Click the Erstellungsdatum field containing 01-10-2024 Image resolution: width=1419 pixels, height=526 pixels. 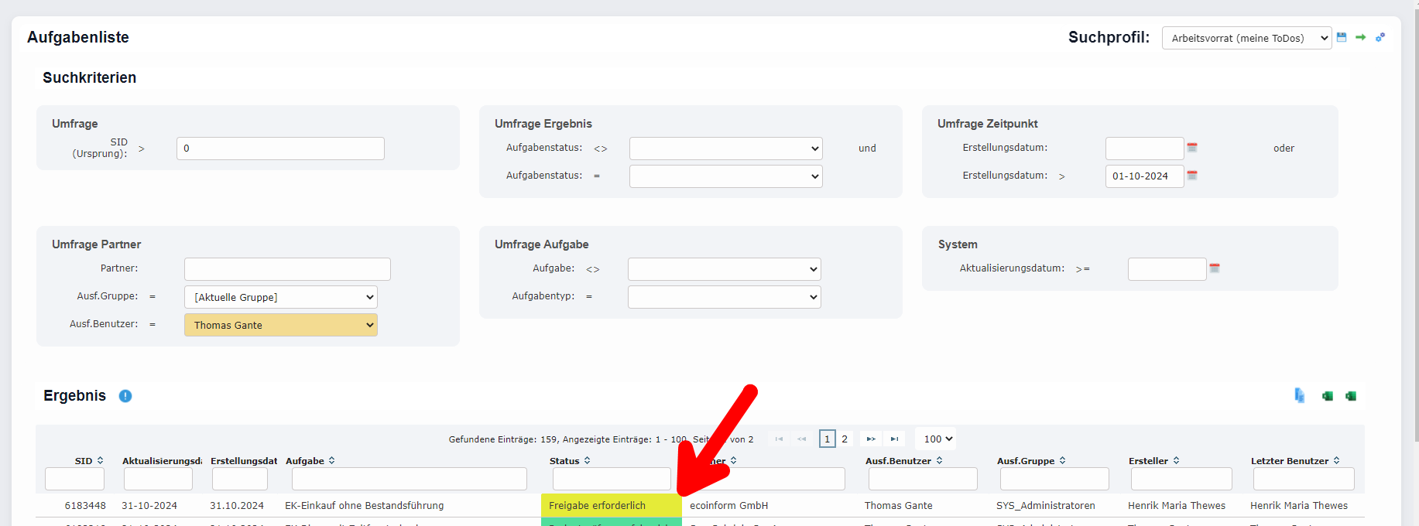[x=1144, y=176]
